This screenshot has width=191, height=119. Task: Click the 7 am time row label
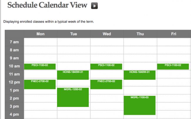point(14,42)
